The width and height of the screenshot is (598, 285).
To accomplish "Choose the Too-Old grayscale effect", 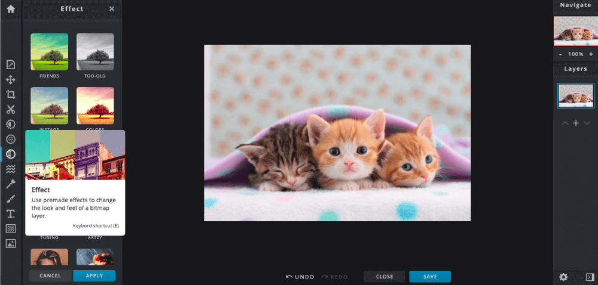I will pyautogui.click(x=95, y=52).
